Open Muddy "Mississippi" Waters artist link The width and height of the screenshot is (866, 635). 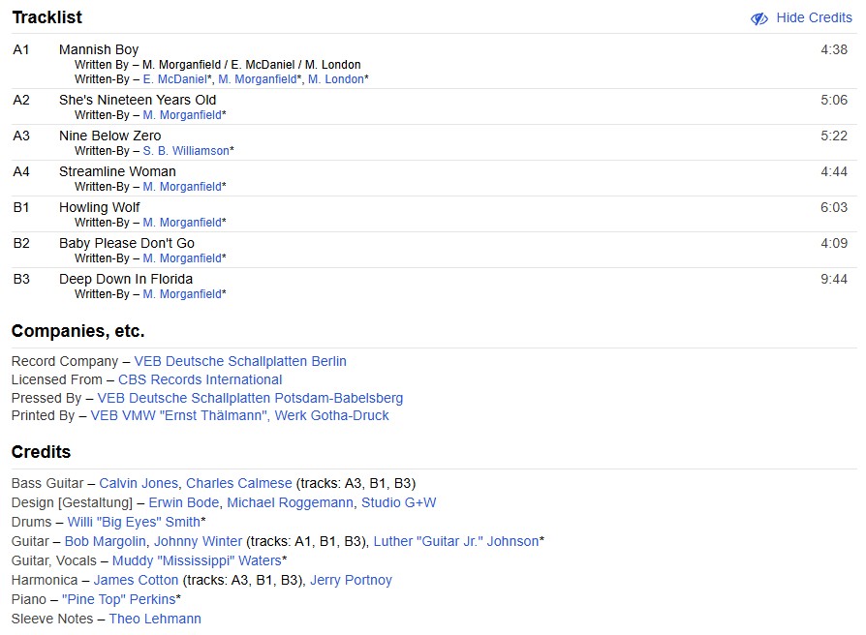(197, 560)
